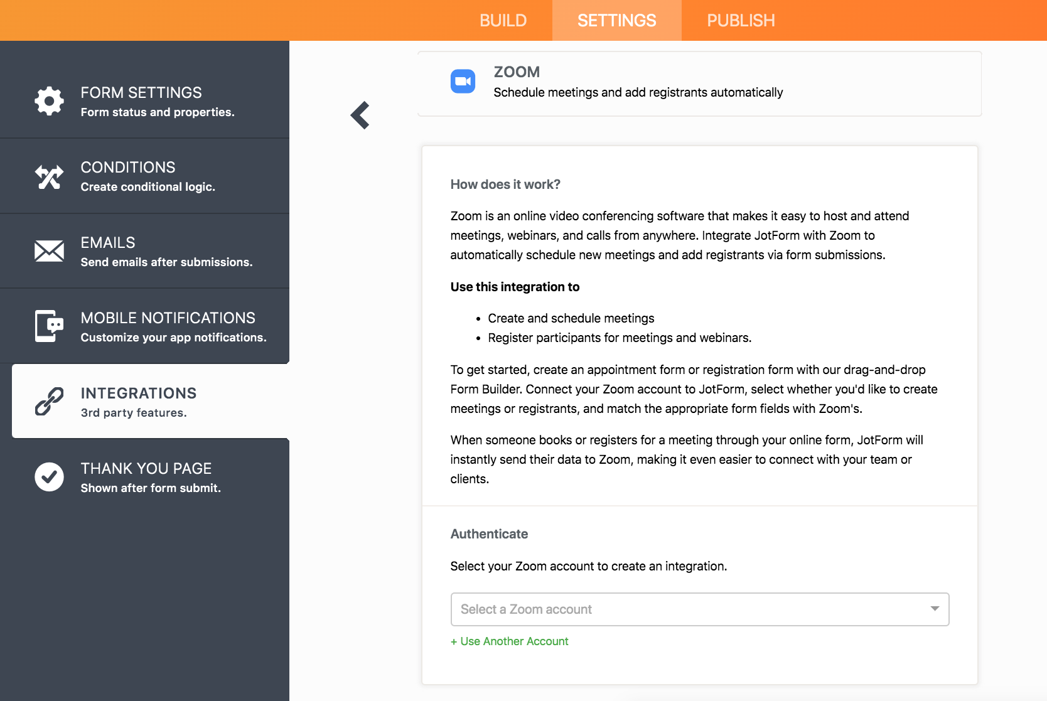This screenshot has height=701, width=1047.
Task: Open THANK YOU PAGE in the sidebar
Action: 144,477
